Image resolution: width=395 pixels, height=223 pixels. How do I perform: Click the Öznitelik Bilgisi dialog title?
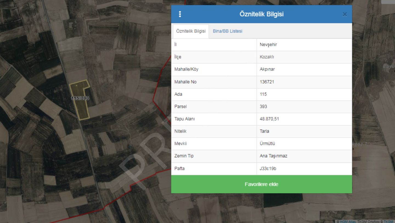pos(261,14)
